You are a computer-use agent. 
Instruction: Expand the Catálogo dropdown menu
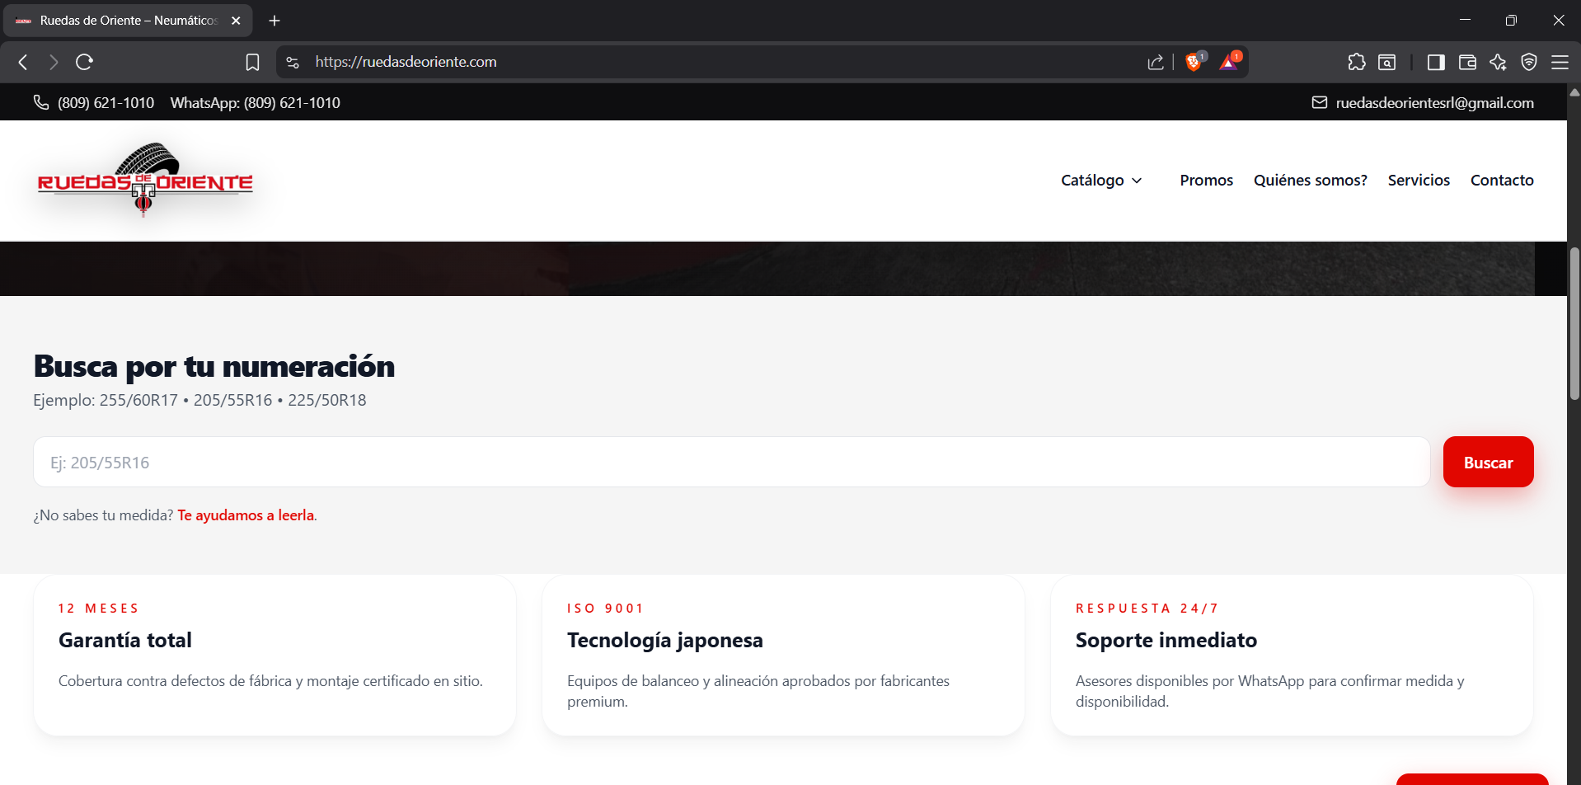click(1101, 180)
